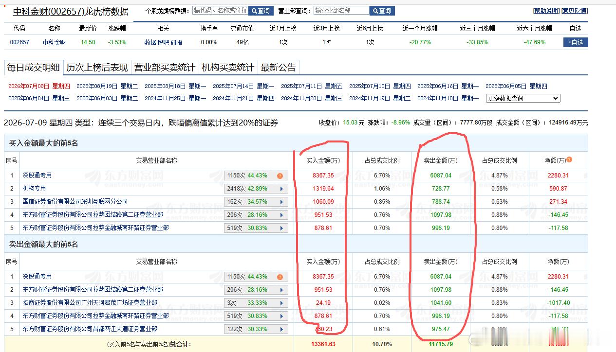Screen dimensions: 616x352
Task: Select date 2025年06月03日 星期二
Action: (107, 98)
